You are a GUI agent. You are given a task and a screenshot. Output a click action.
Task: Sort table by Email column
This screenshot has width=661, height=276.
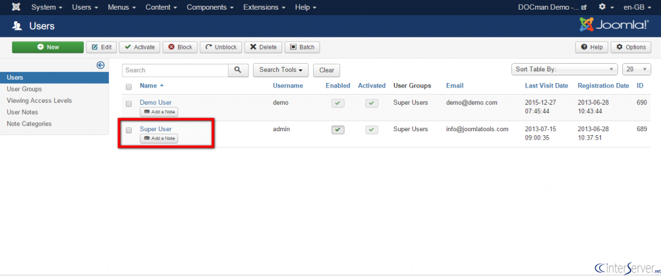455,86
